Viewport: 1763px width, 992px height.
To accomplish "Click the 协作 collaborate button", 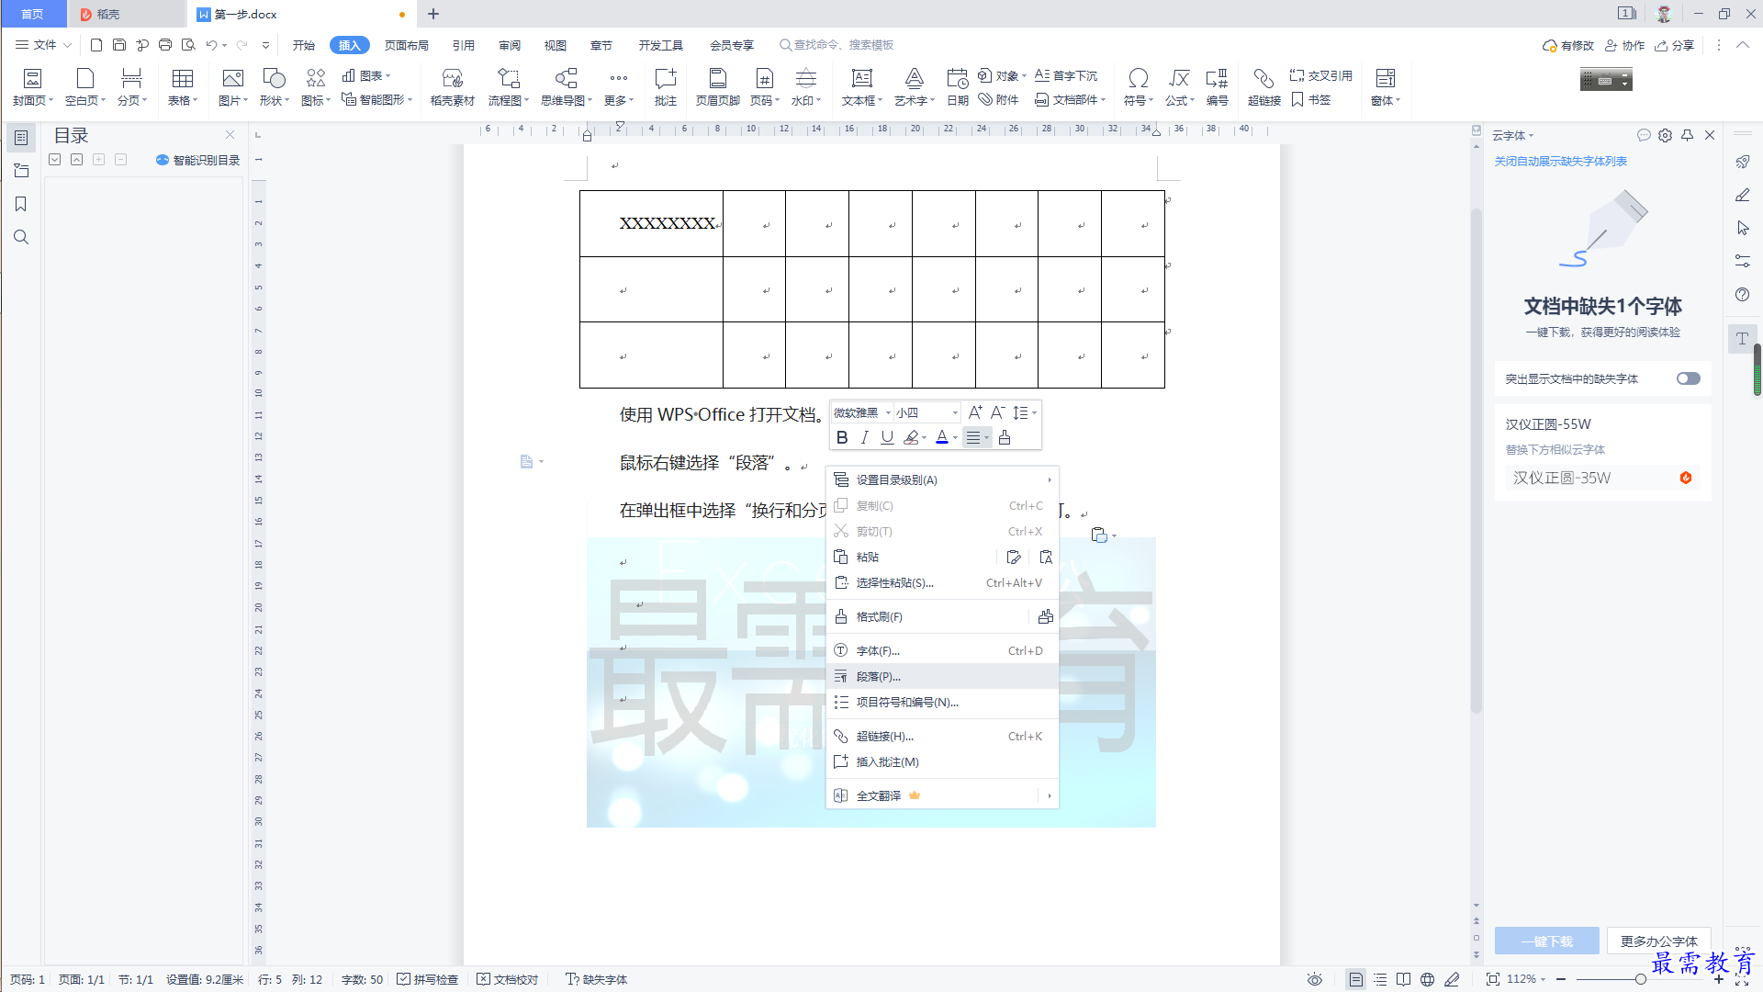I will click(x=1624, y=45).
